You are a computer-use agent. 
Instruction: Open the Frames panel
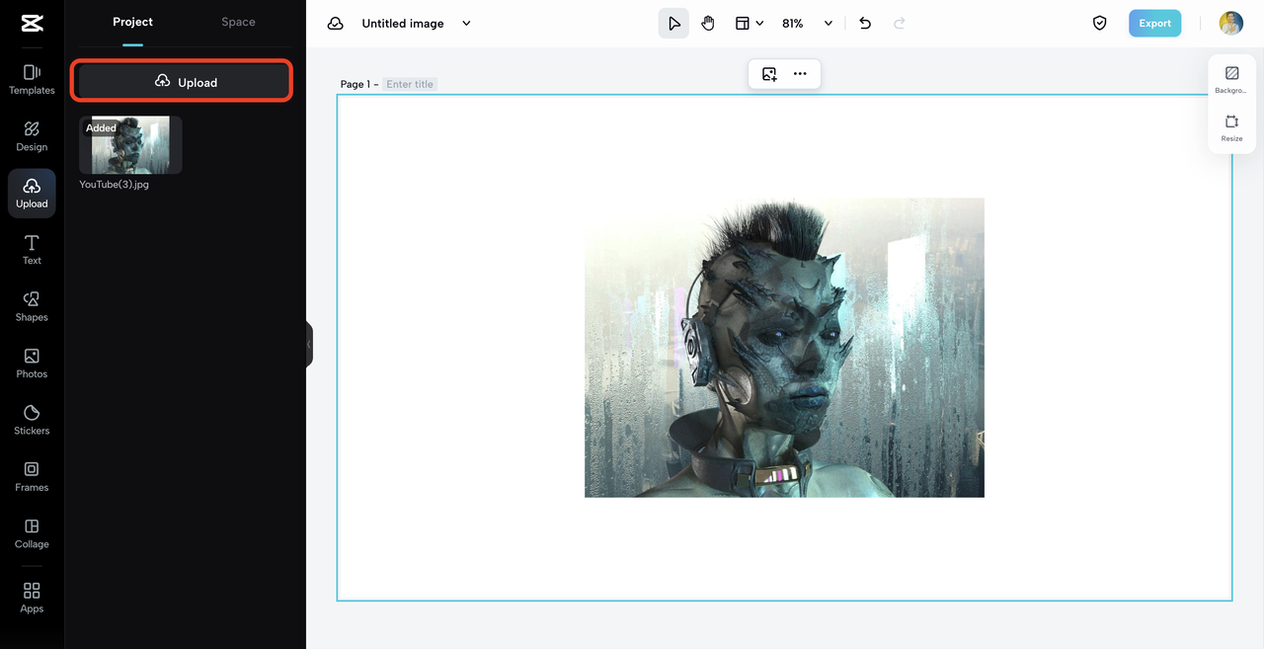(x=32, y=476)
